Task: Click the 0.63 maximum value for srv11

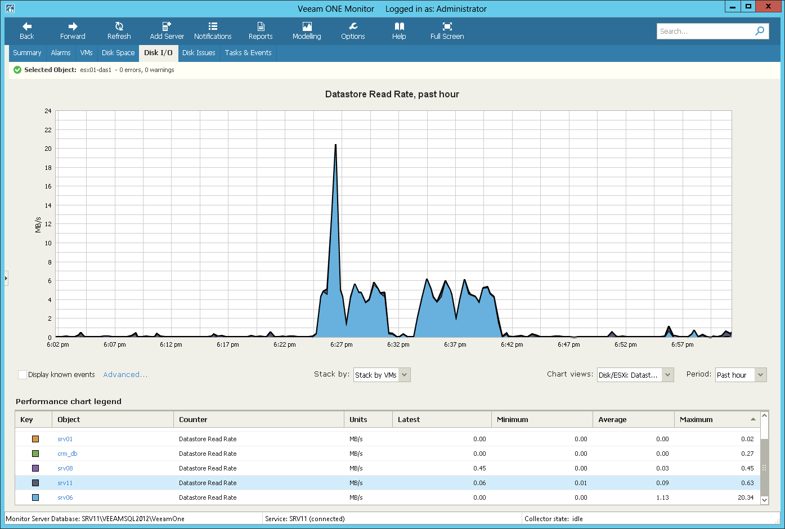Action: (x=747, y=483)
